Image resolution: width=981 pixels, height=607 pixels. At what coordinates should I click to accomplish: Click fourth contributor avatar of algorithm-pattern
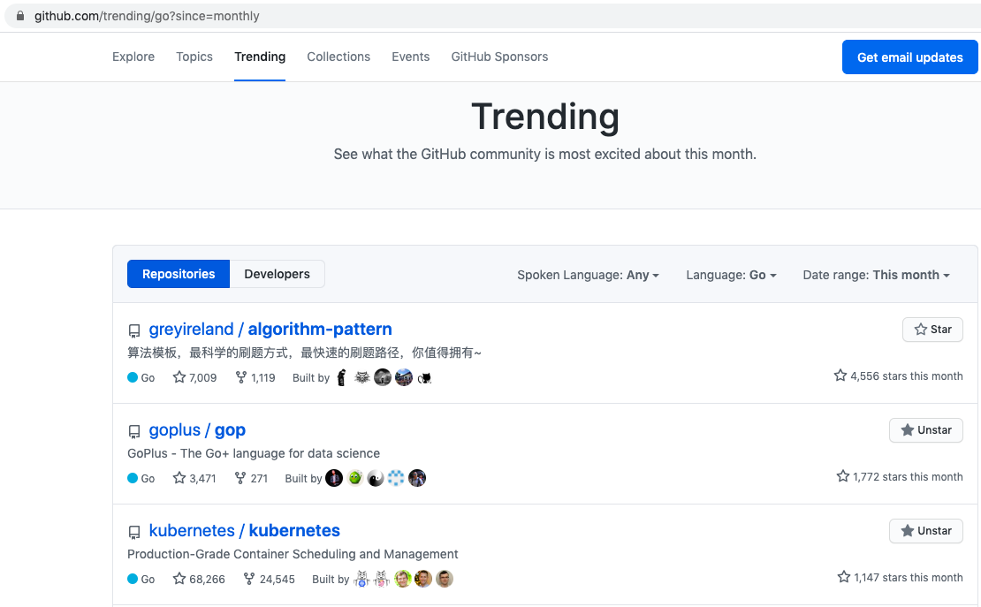point(404,377)
